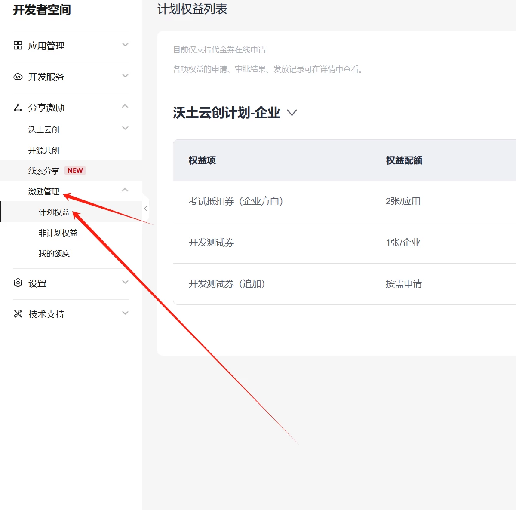Expand the 沃土云创 submenu chevron

point(125,128)
